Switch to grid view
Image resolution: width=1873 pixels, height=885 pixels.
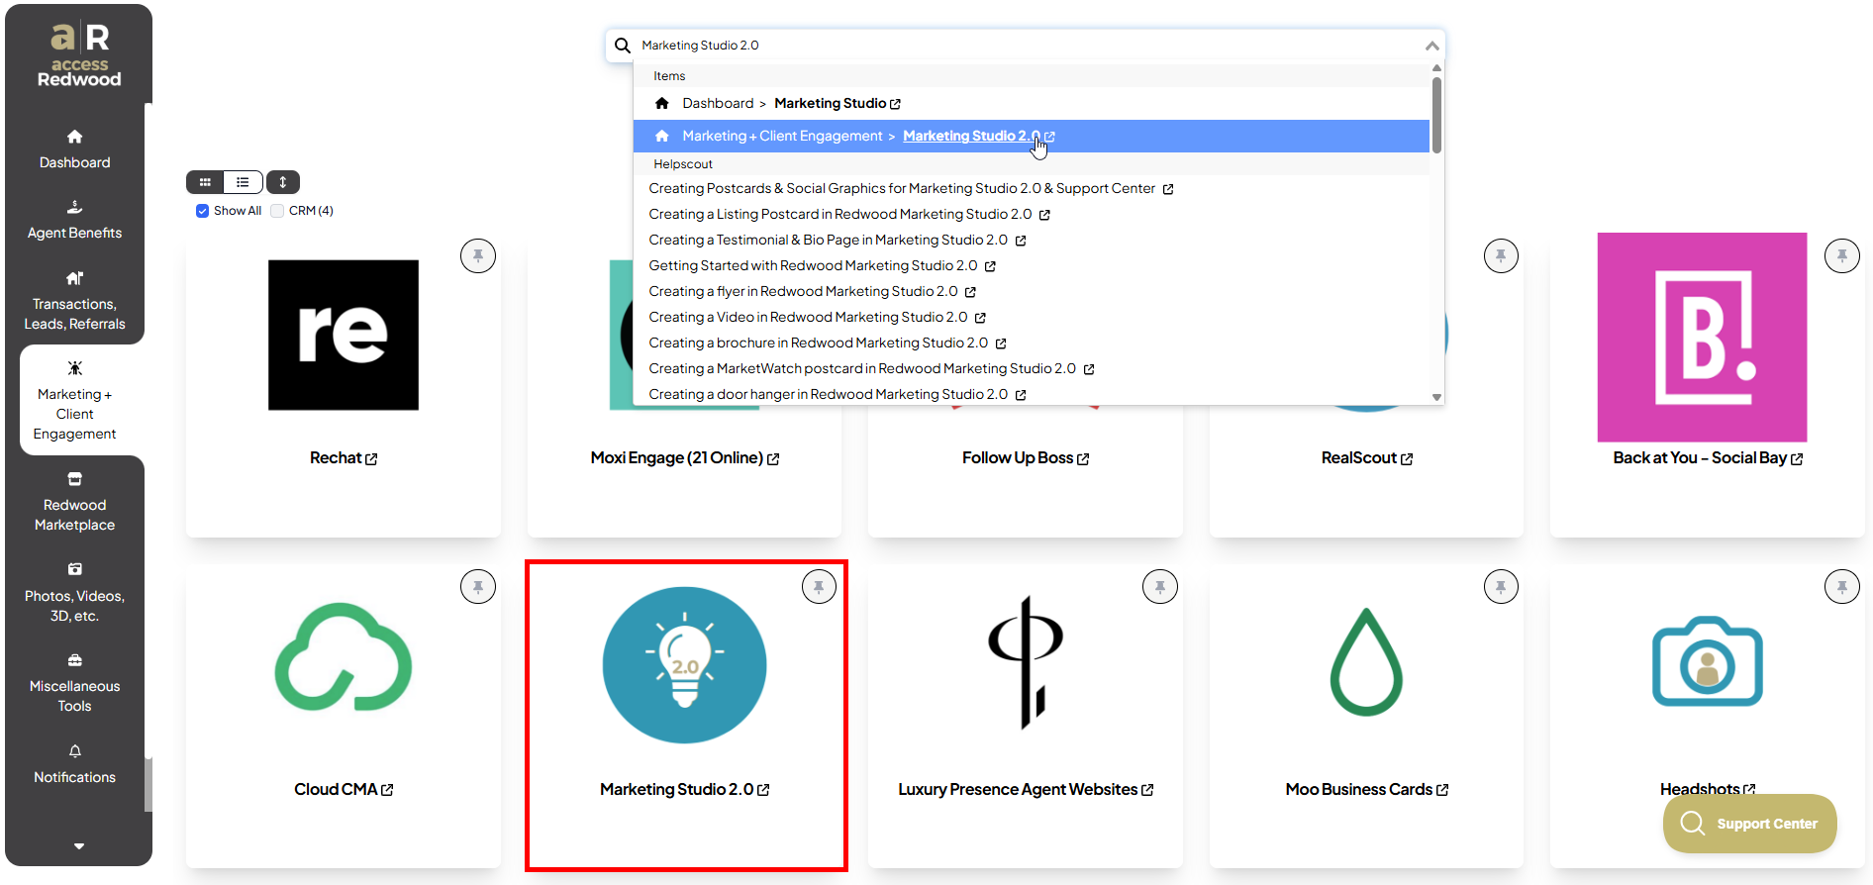coord(205,182)
